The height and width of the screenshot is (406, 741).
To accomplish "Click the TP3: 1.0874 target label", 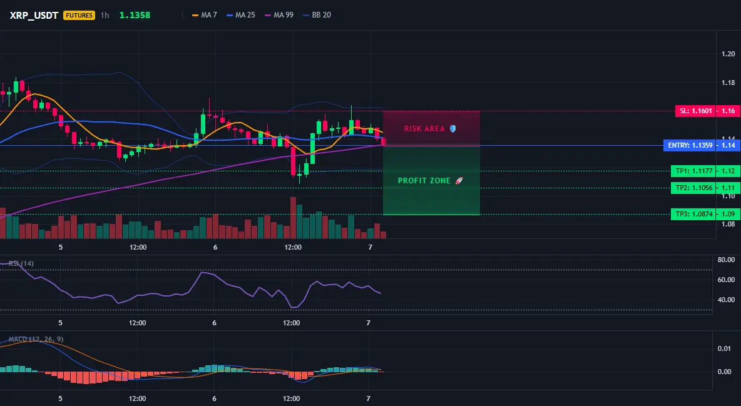I will click(693, 214).
